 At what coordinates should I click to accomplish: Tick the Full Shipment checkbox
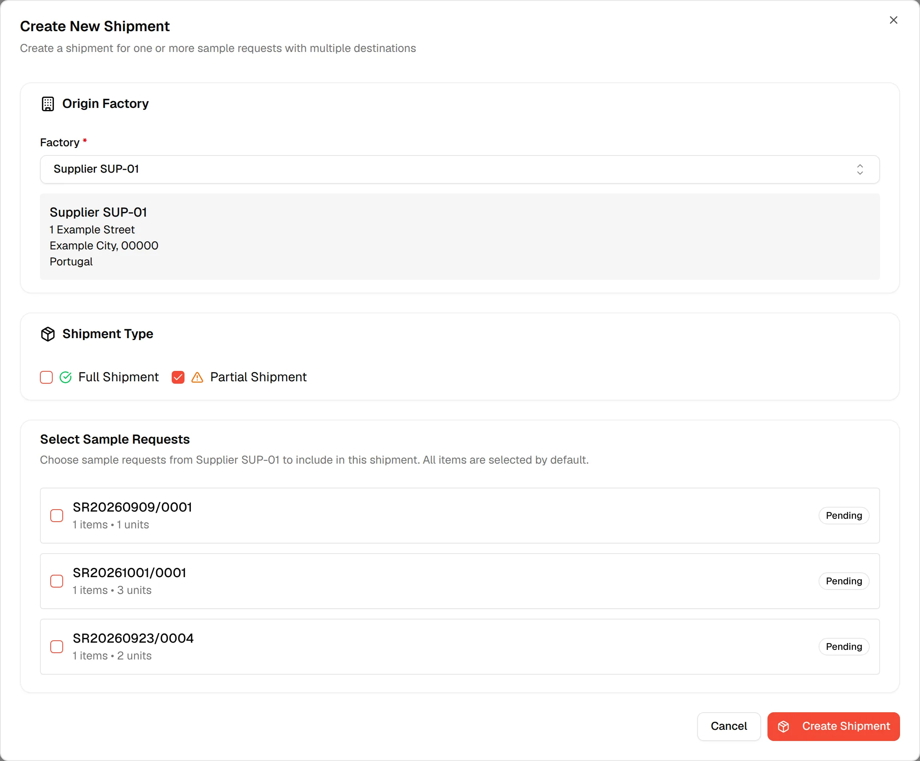(46, 377)
